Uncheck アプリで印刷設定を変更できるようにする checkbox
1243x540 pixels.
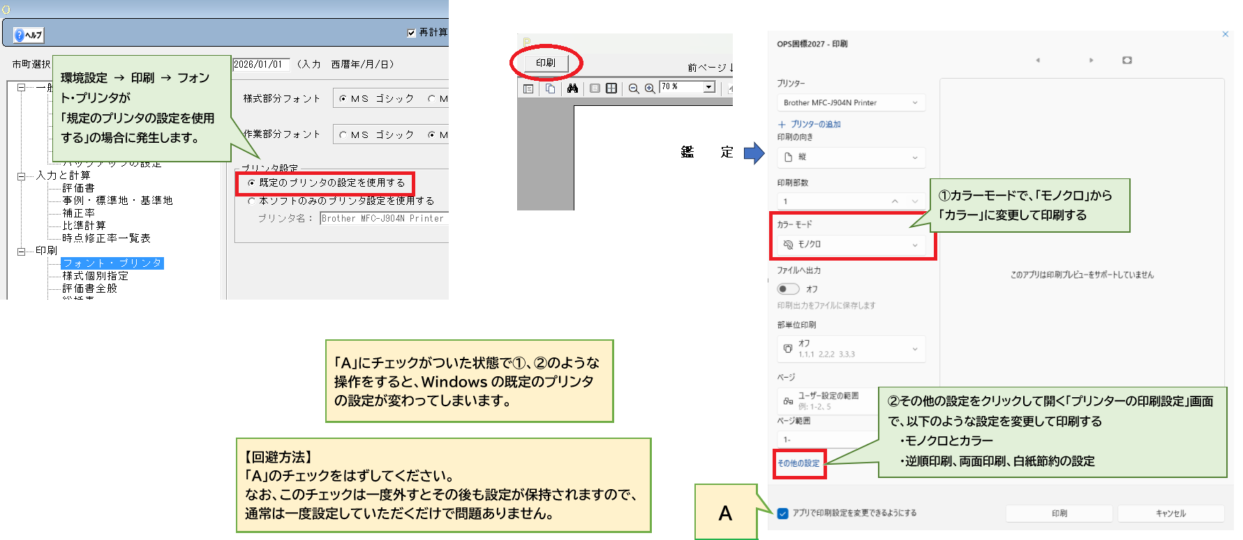pos(782,514)
